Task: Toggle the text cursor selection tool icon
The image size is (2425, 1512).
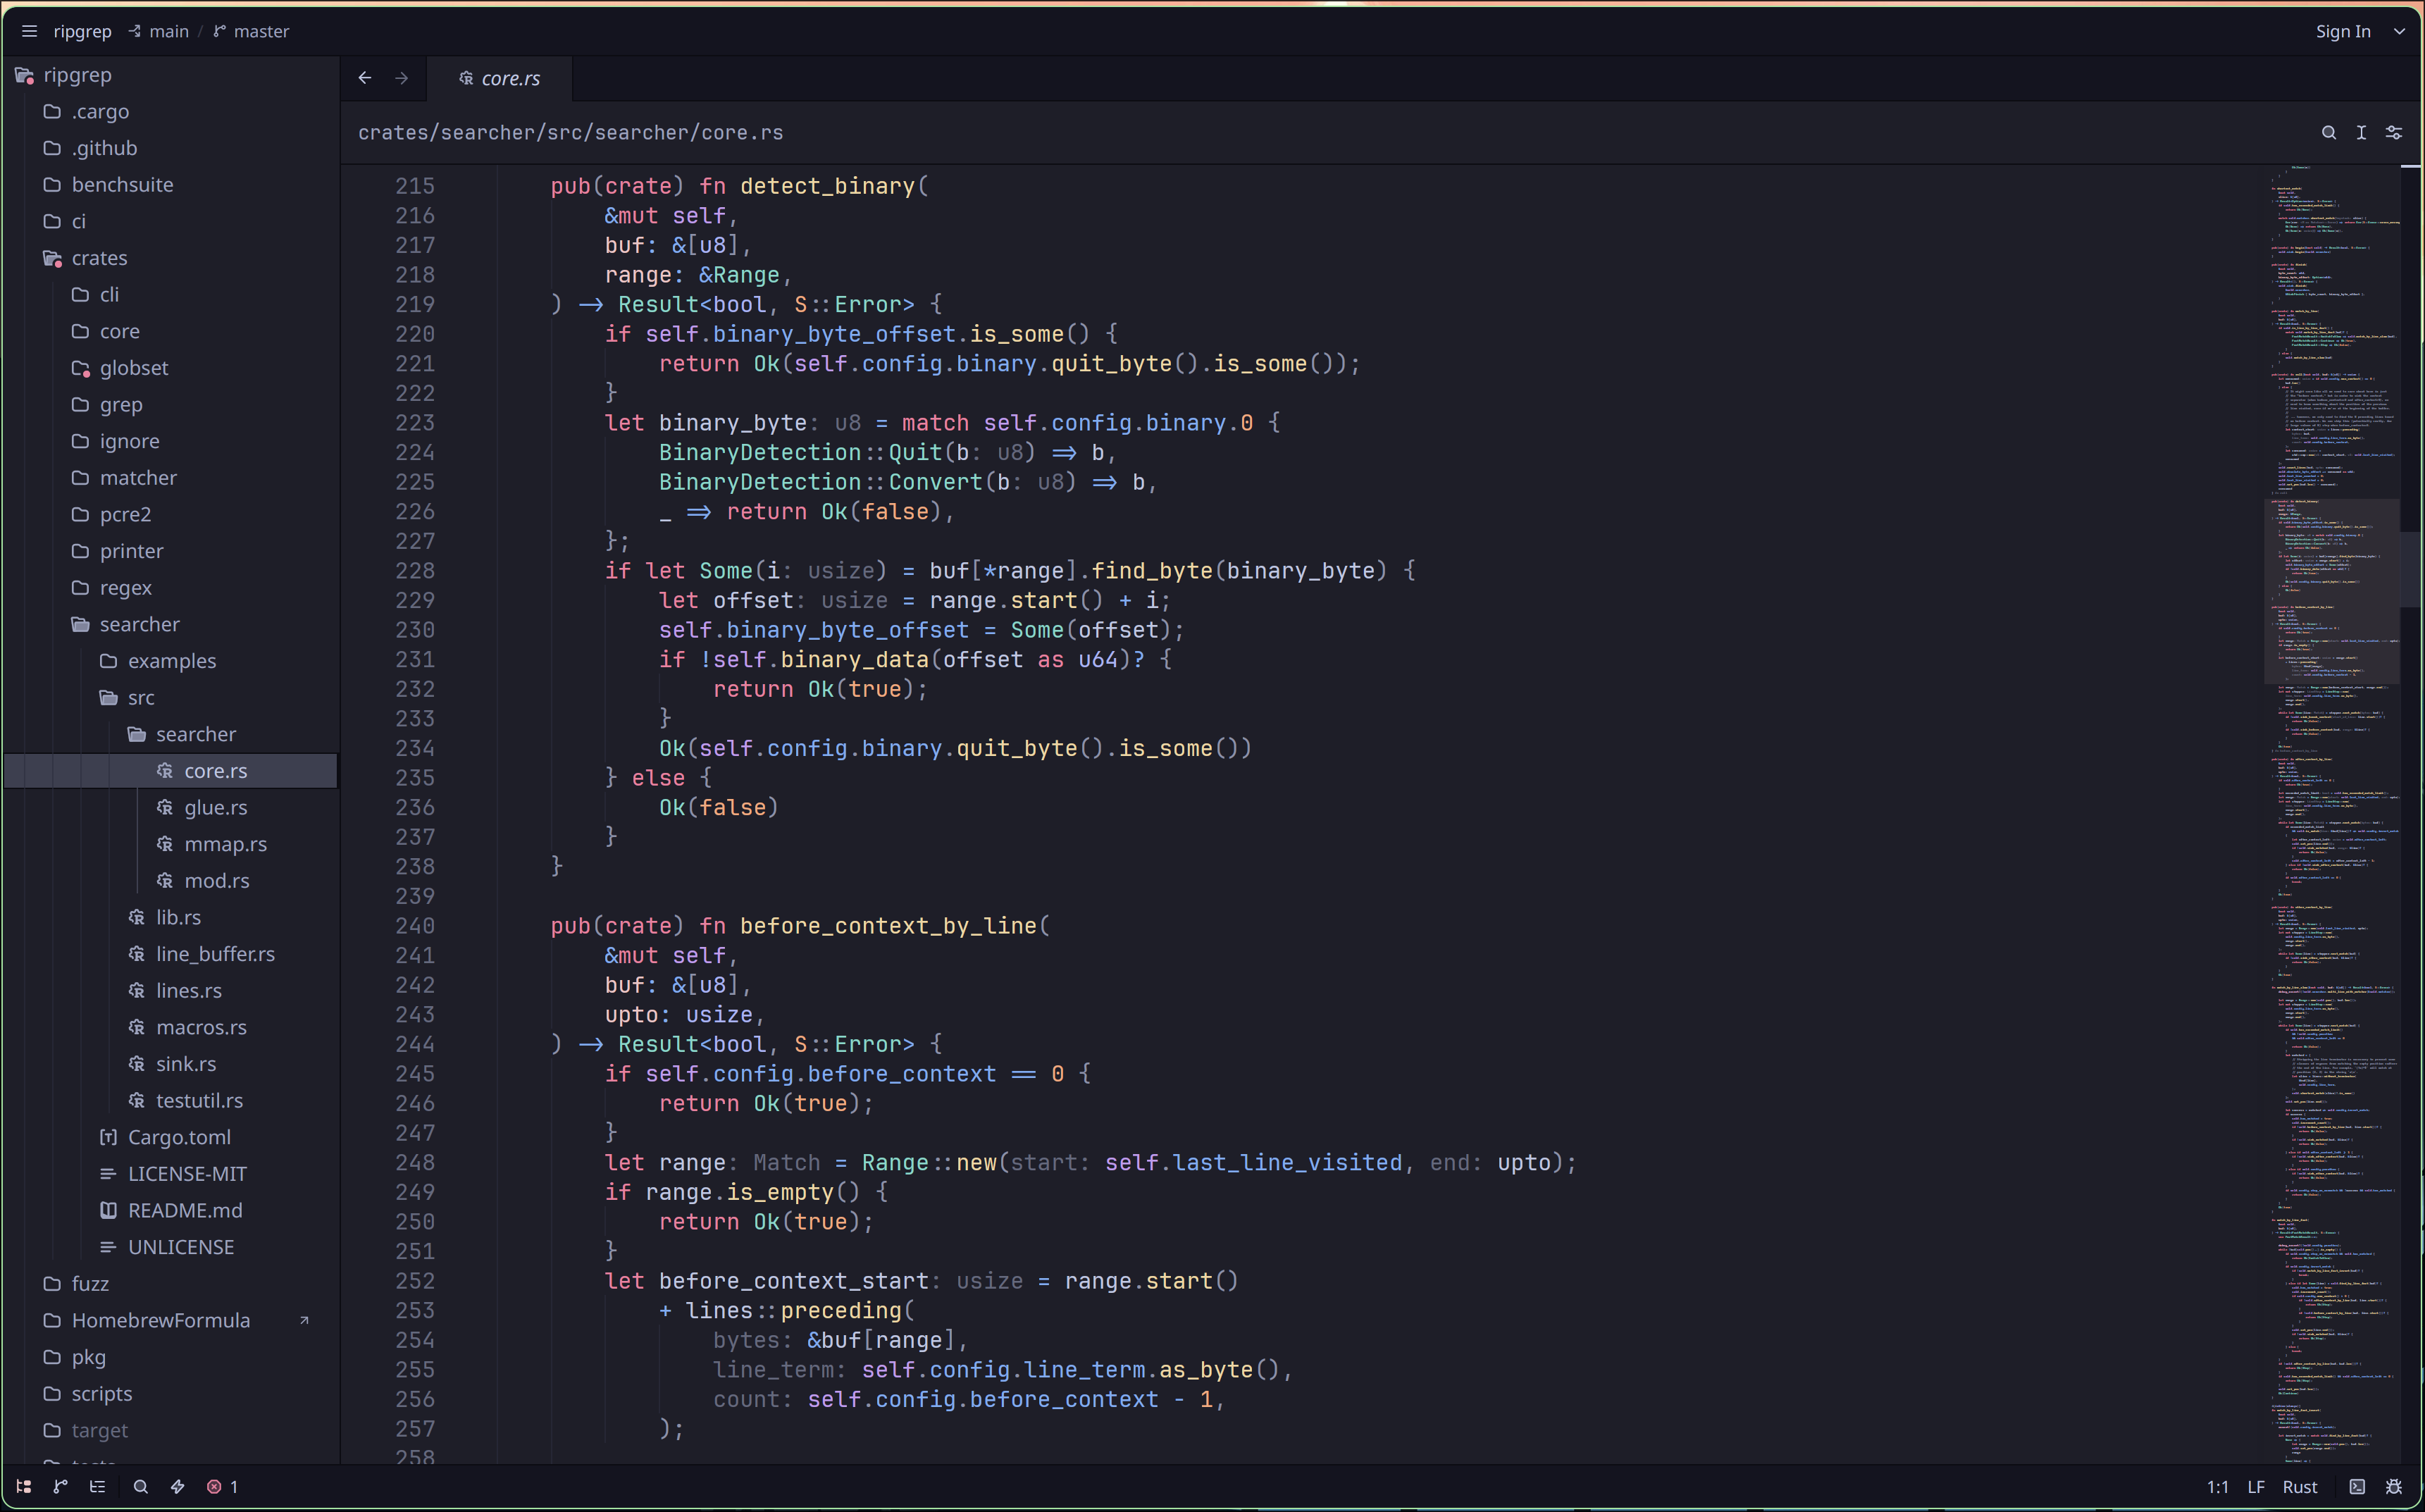Action: pyautogui.click(x=2361, y=132)
